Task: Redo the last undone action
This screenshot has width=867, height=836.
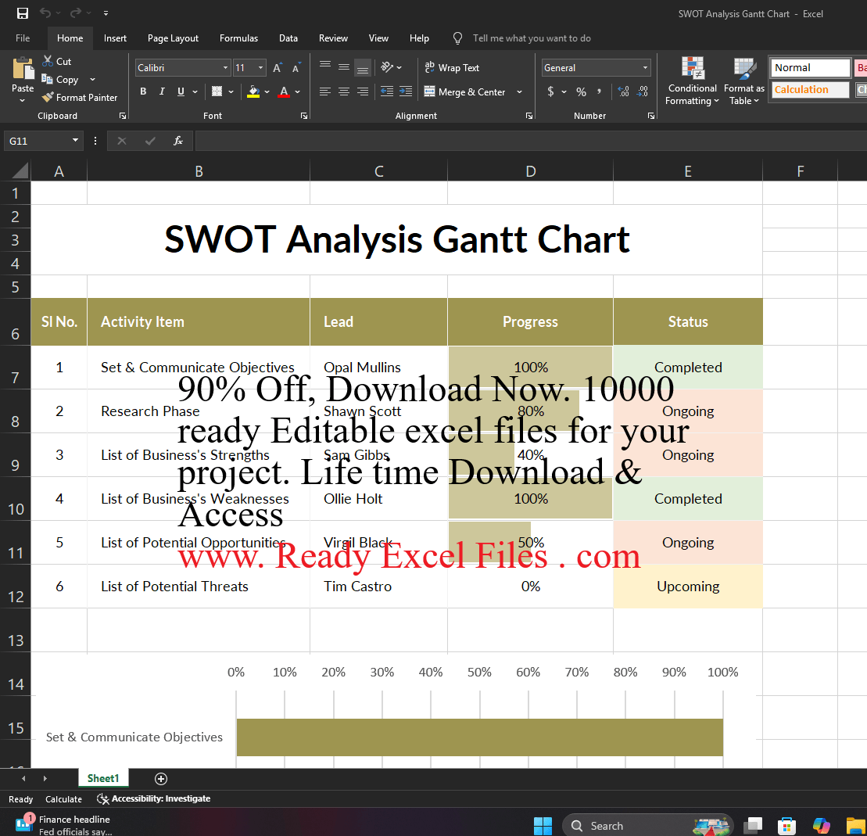Action: click(75, 13)
